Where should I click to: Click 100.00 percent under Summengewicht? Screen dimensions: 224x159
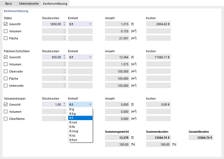117,144
